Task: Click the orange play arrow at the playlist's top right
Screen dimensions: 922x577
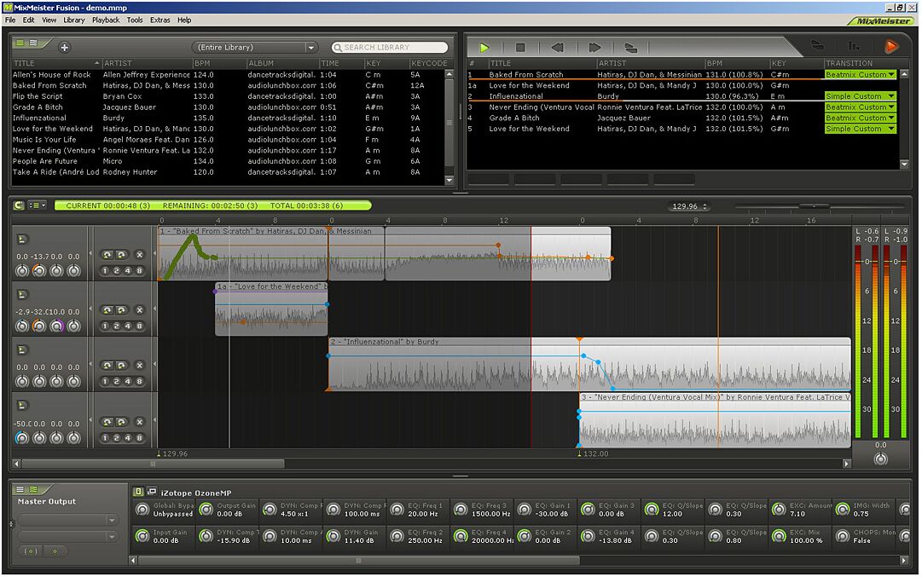Action: (891, 46)
